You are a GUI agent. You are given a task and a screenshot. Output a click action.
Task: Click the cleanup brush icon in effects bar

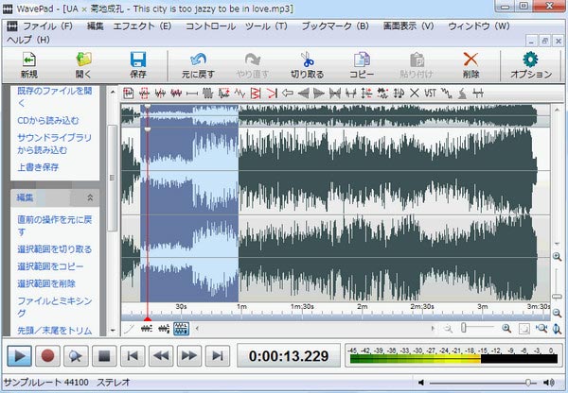[x=462, y=94]
